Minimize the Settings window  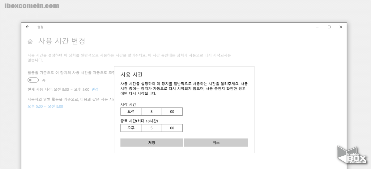317,27
